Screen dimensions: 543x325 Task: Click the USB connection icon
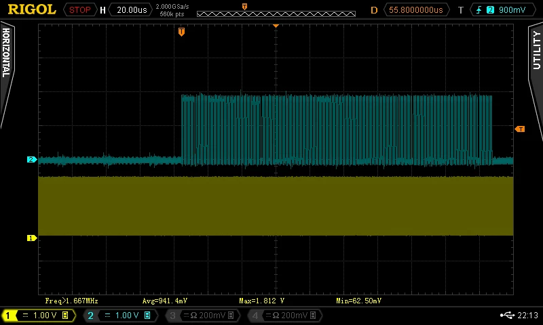click(507, 315)
